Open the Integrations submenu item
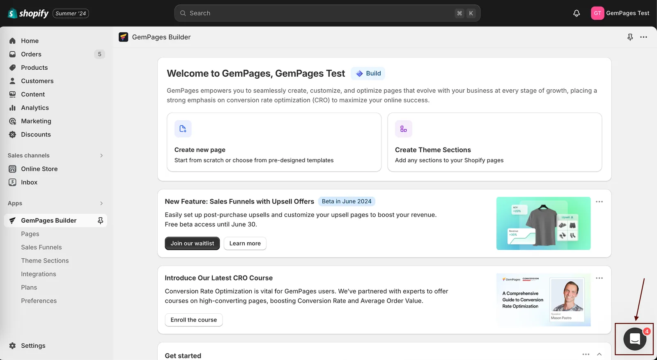Viewport: 657px width, 360px height. (39, 274)
